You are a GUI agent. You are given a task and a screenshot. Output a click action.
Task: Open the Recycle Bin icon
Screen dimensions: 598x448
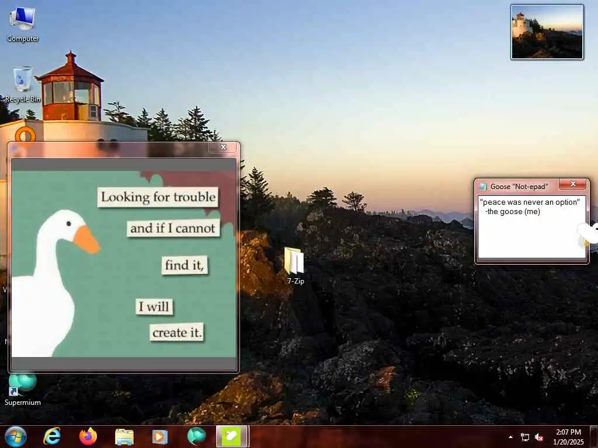click(23, 85)
